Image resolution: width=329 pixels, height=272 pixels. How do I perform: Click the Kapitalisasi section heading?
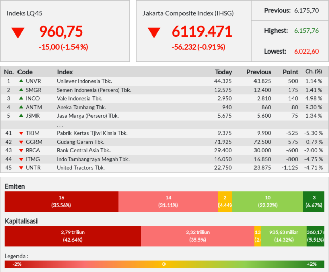(21, 221)
